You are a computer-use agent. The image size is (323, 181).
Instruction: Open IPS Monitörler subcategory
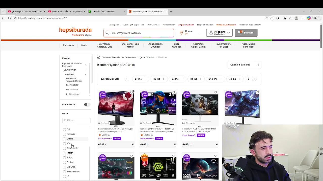72,90
